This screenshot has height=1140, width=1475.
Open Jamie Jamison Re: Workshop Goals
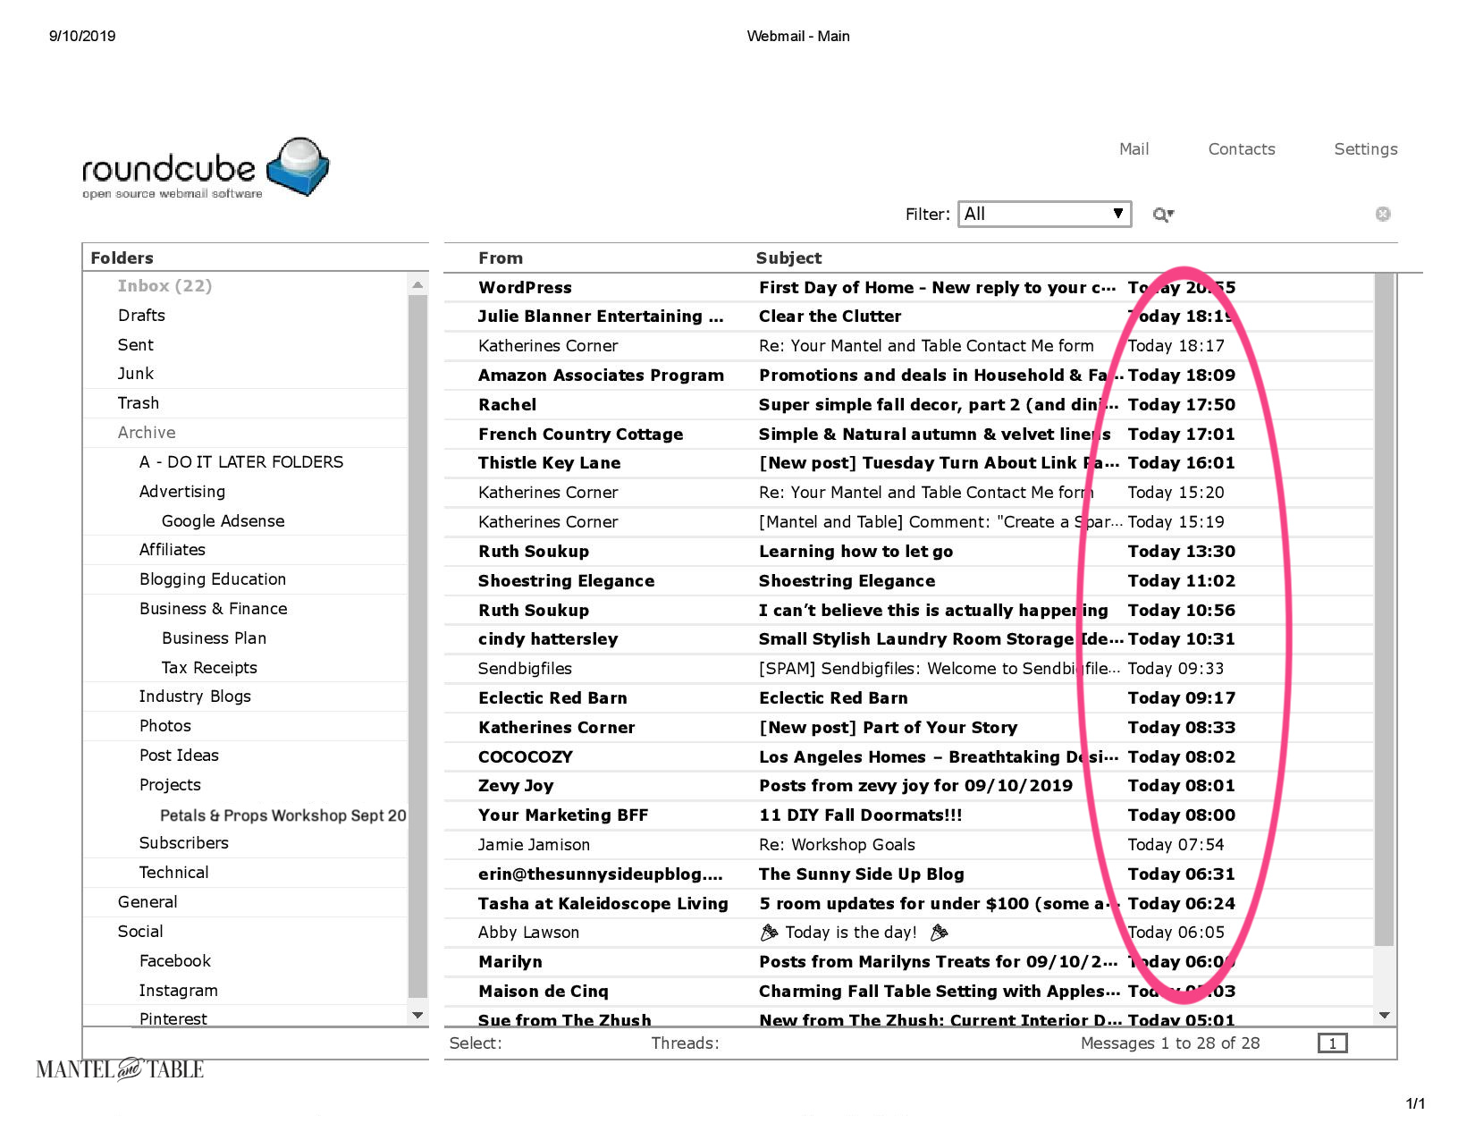(x=908, y=845)
